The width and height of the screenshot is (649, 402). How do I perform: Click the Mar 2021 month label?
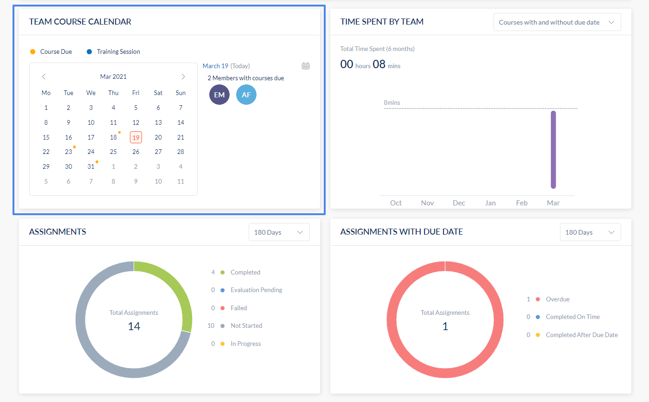[x=113, y=77]
